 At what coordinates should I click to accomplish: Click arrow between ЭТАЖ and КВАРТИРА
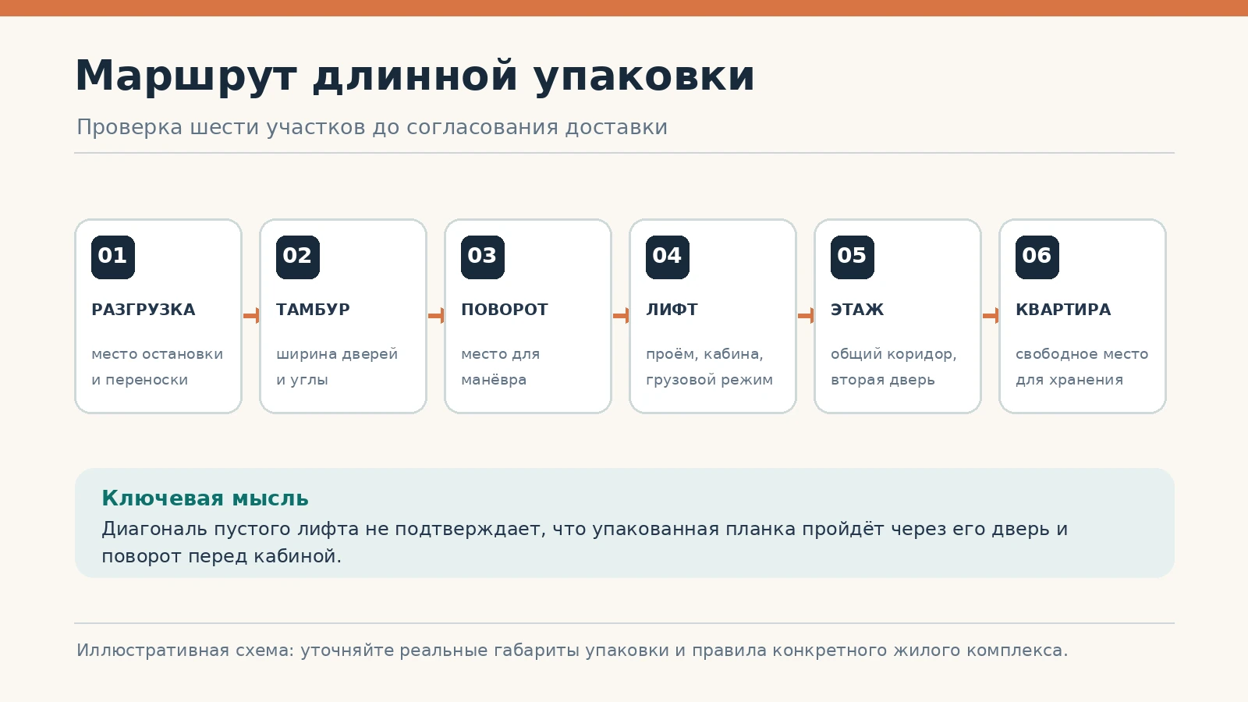click(991, 315)
